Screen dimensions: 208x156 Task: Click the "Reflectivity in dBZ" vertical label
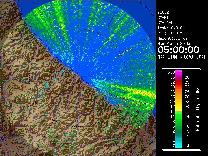198,109
